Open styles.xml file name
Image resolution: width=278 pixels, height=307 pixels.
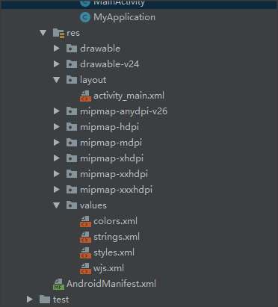[x=114, y=252]
